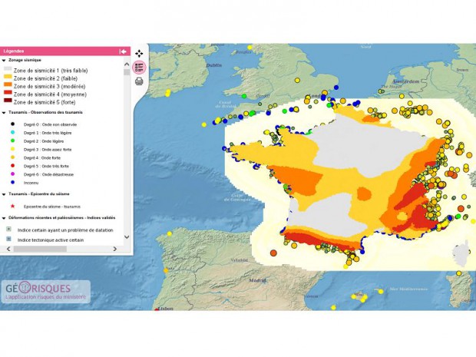Toggle the pink legend list tool icon
476x357 pixels.
coord(139,68)
